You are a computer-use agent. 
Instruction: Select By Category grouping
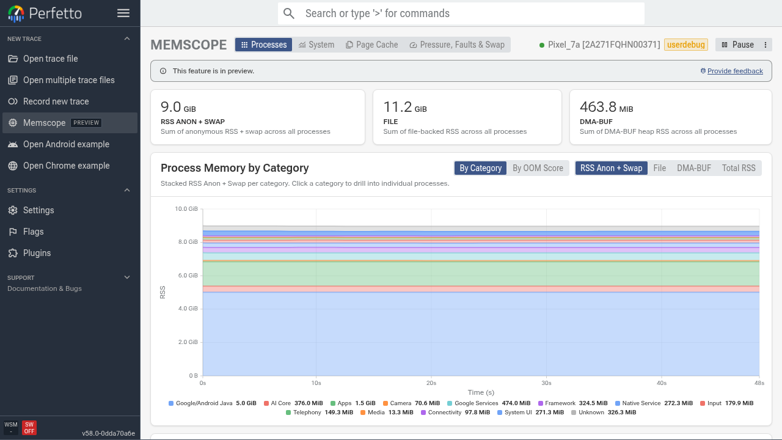tap(481, 168)
